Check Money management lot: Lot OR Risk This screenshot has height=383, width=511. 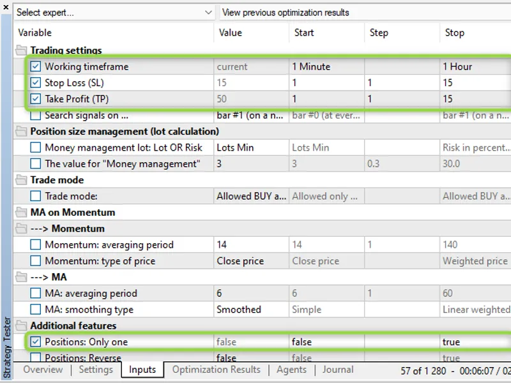(x=36, y=147)
